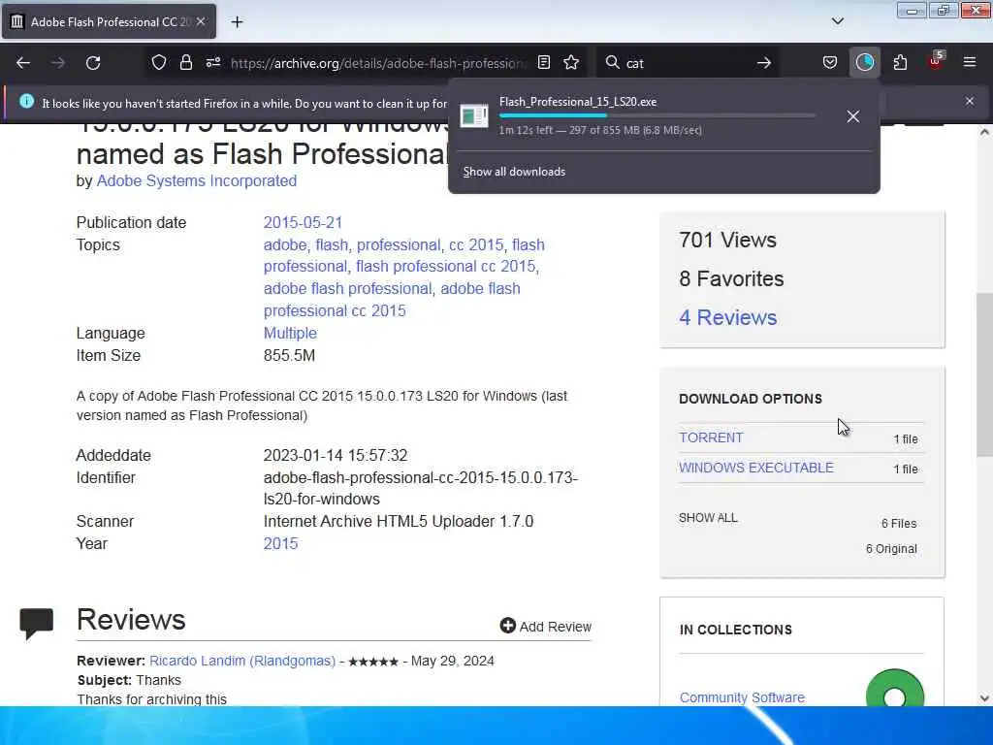This screenshot has height=745, width=993.
Task: Click the search box containing 'cat'
Action: (x=688, y=63)
